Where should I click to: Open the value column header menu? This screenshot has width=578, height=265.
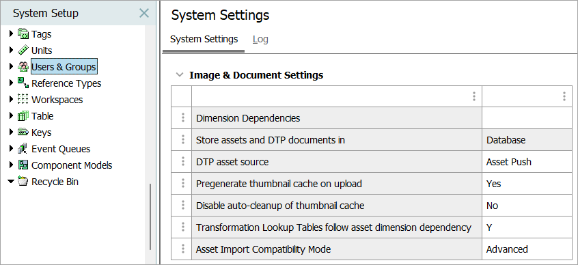(564, 96)
